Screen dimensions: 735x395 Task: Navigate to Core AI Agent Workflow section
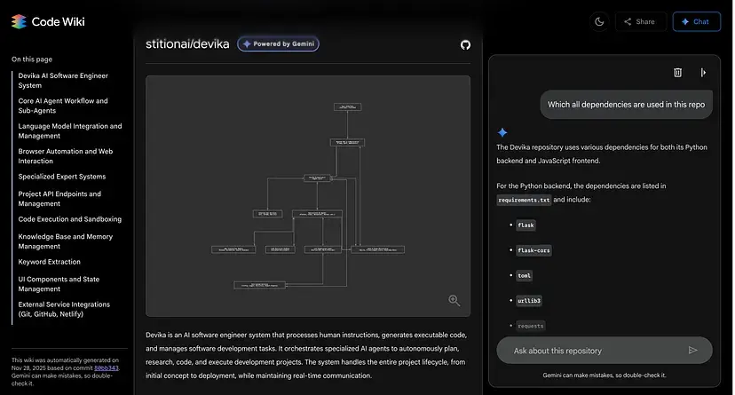63,106
